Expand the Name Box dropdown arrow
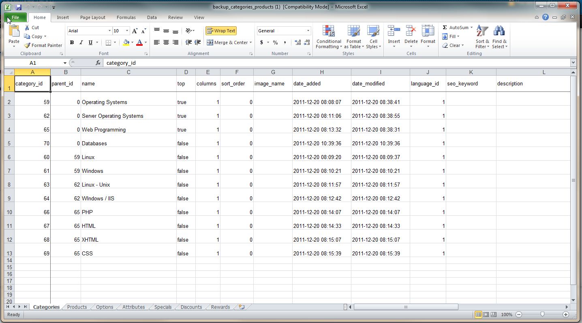This screenshot has width=582, height=323. (x=65, y=63)
